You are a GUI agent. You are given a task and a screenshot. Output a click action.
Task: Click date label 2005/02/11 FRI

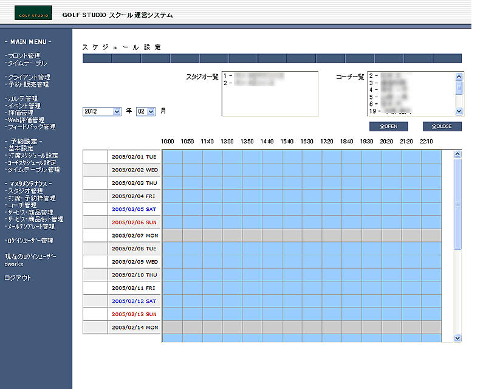click(x=134, y=288)
